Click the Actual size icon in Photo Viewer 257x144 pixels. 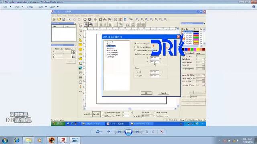coord(109,132)
